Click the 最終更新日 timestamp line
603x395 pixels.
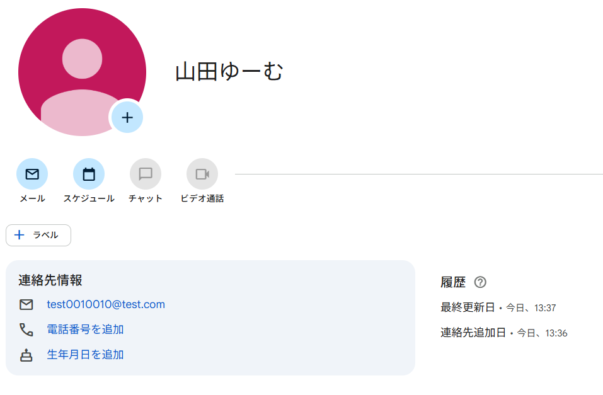pos(498,307)
